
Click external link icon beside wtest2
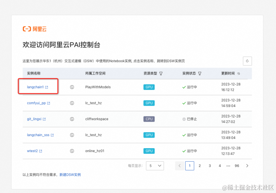[41, 151]
